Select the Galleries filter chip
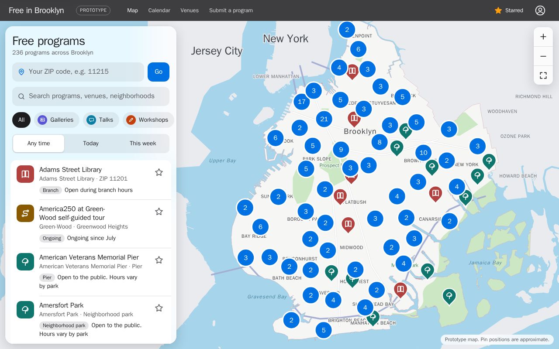The height and width of the screenshot is (349, 559). 56,120
